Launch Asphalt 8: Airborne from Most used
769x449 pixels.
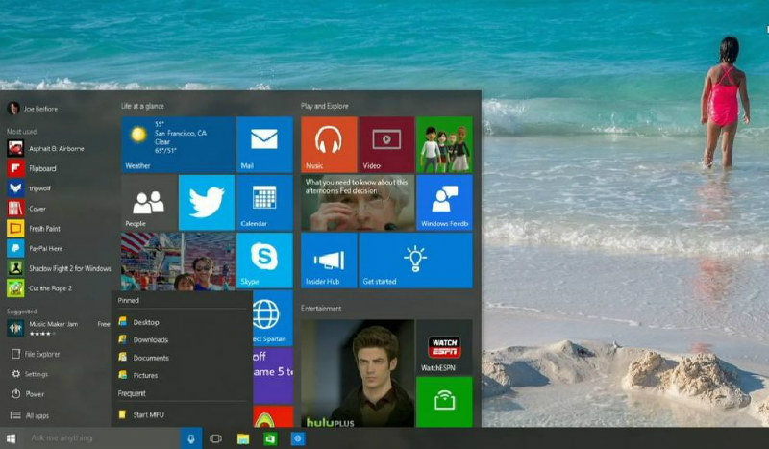point(46,148)
